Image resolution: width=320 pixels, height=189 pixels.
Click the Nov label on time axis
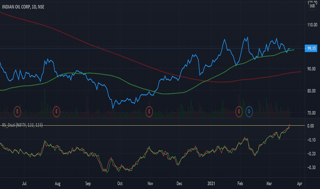tap(150, 184)
